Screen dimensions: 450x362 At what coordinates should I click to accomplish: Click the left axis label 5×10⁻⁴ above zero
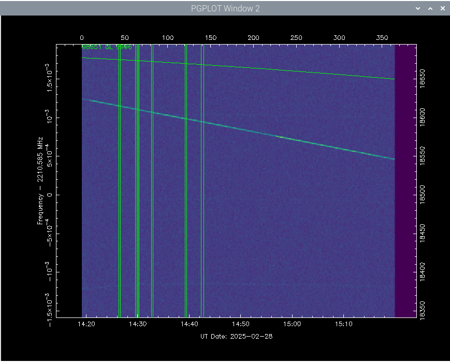coord(49,155)
